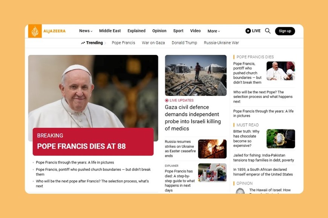Open the chocolate Bitter truth thumbnail
The height and width of the screenshot is (218, 328).
pos(280,139)
